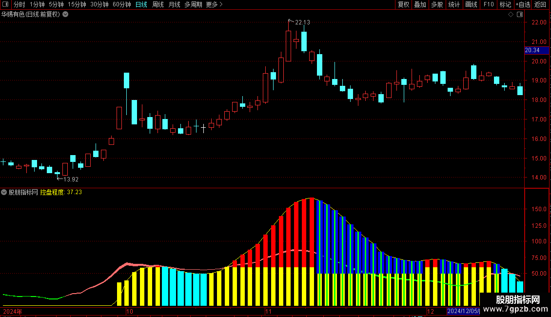Image resolution: width=551 pixels, height=317 pixels.
Task: Click the 叠加 overlay button
Action: click(x=420, y=4)
